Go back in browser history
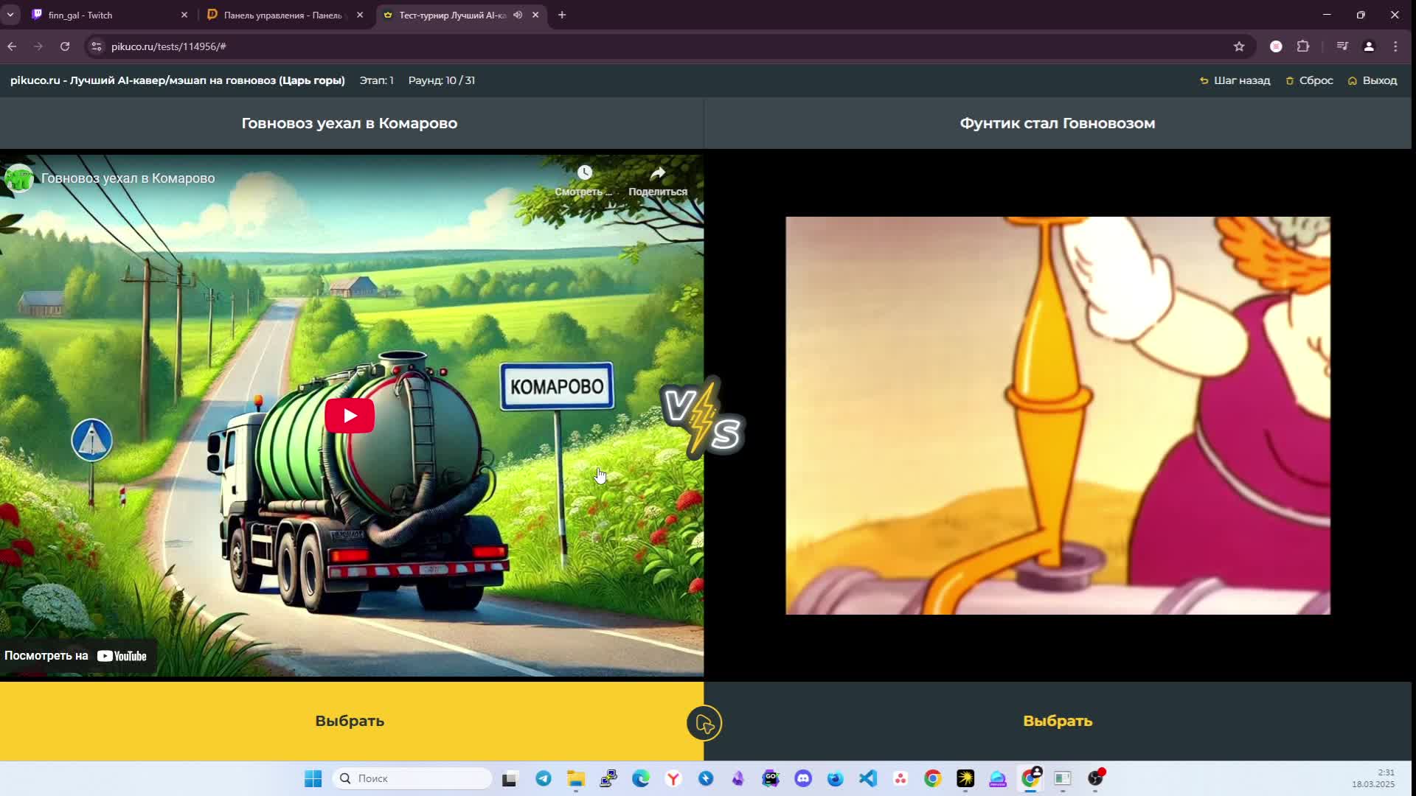The height and width of the screenshot is (796, 1416). [12, 46]
